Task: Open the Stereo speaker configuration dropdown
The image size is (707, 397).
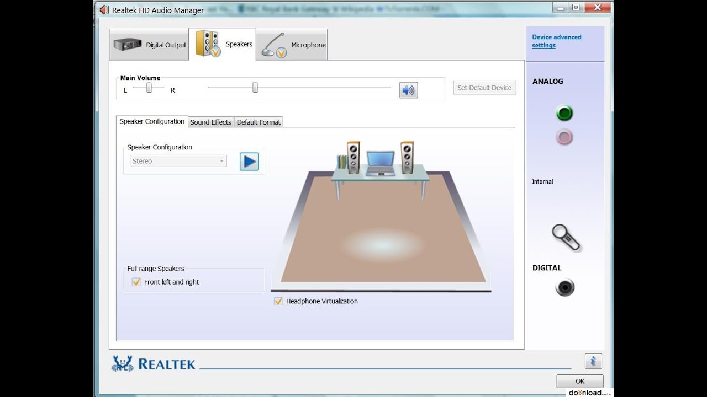Action: [178, 161]
